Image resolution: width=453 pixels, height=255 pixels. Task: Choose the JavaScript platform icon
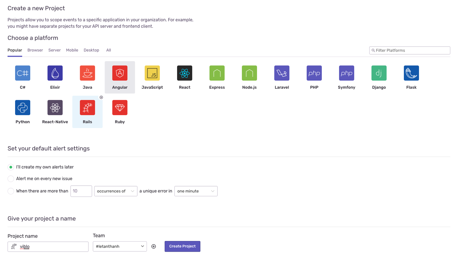(152, 73)
